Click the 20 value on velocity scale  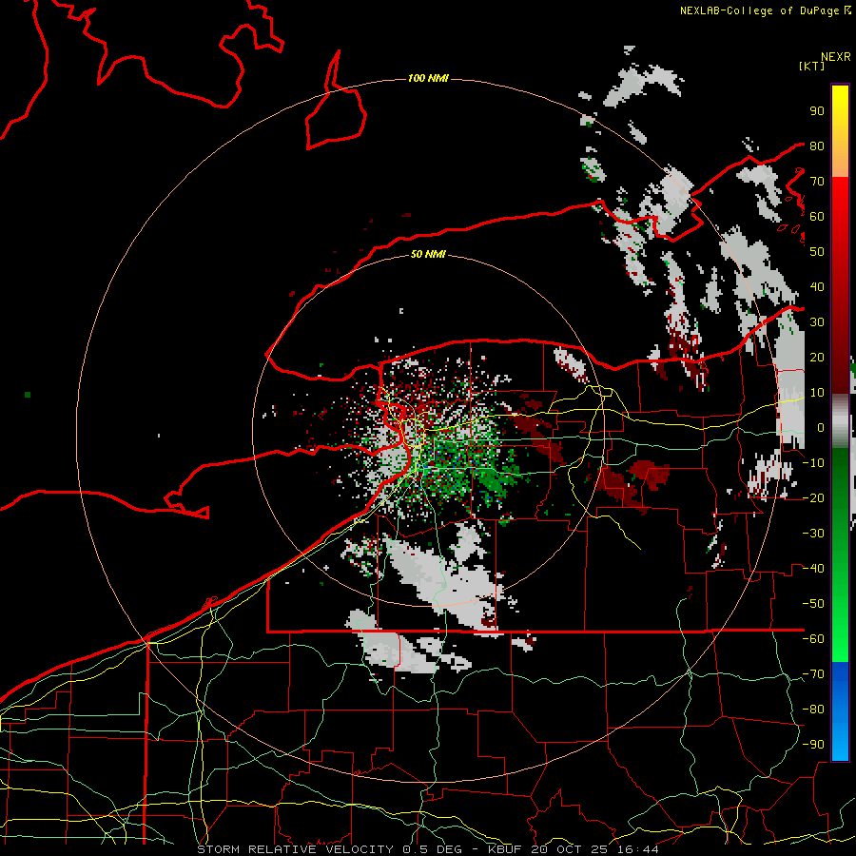pos(817,357)
